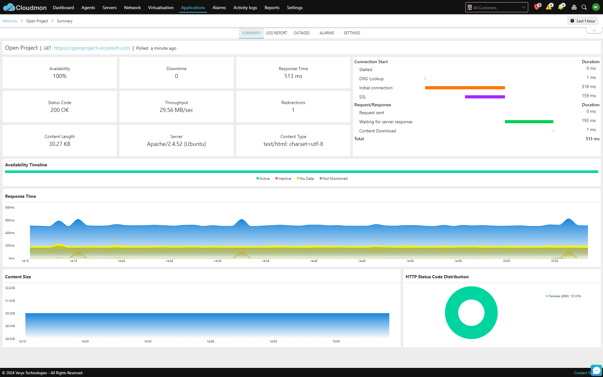Open the Network menu
This screenshot has height=377, width=603.
[132, 8]
